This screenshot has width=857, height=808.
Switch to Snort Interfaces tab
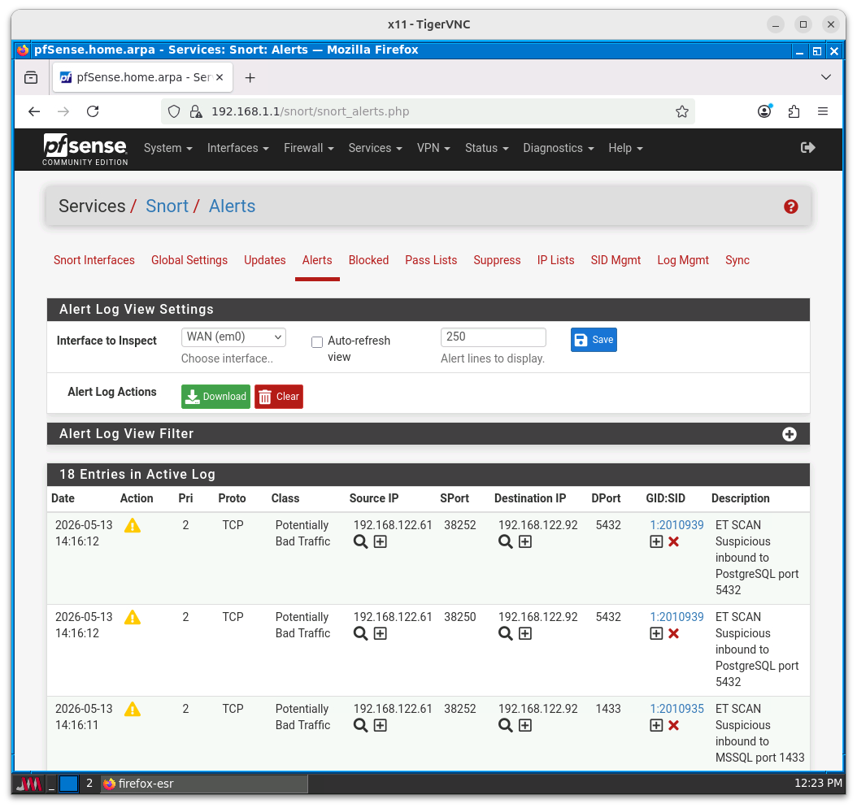(x=94, y=260)
